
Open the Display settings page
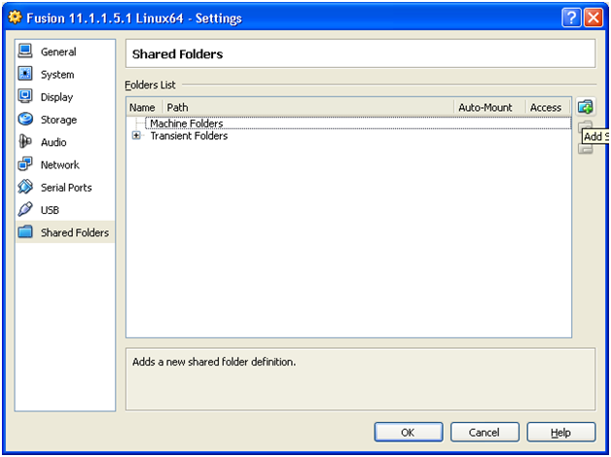(65, 97)
